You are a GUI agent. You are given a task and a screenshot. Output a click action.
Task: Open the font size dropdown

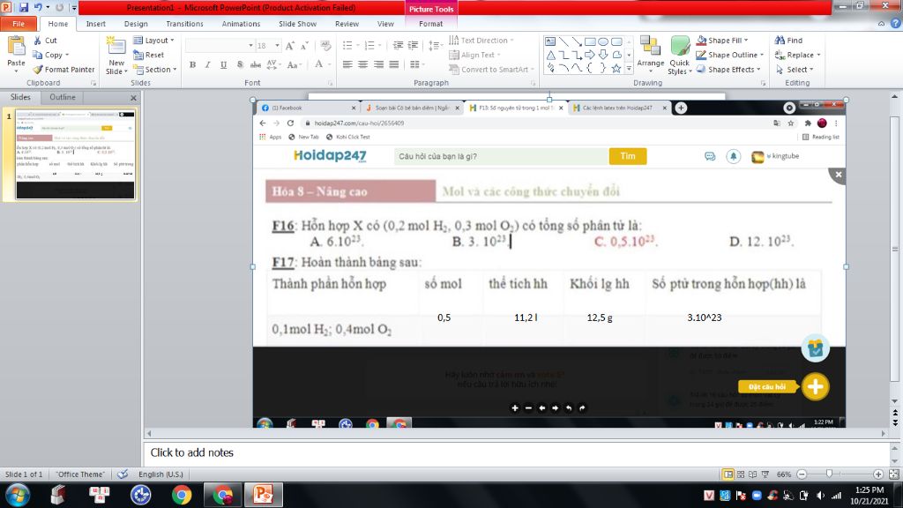click(277, 46)
